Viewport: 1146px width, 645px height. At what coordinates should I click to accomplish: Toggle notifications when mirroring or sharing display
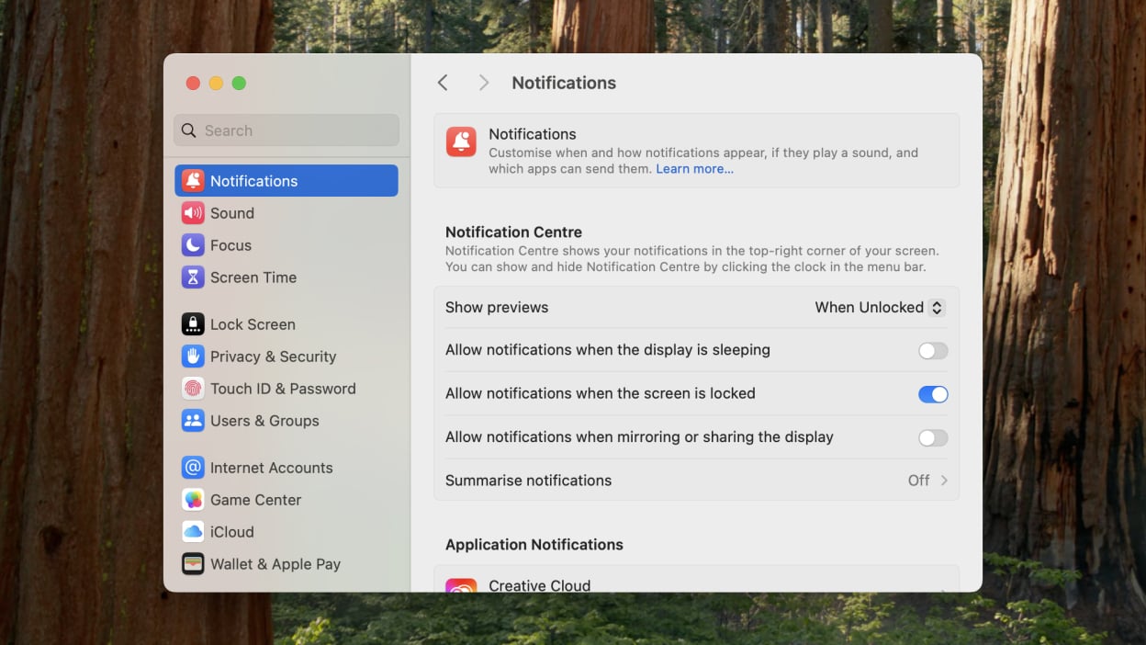932,438
